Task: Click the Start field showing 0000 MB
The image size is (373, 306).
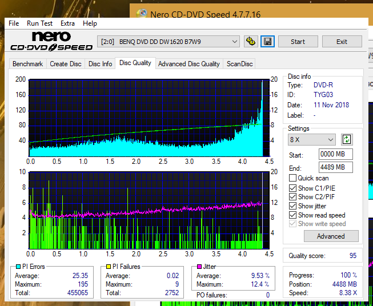Action: pos(335,155)
